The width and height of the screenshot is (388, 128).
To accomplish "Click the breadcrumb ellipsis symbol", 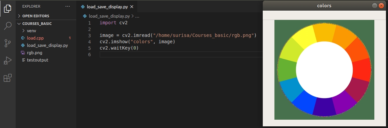I will [x=137, y=16].
